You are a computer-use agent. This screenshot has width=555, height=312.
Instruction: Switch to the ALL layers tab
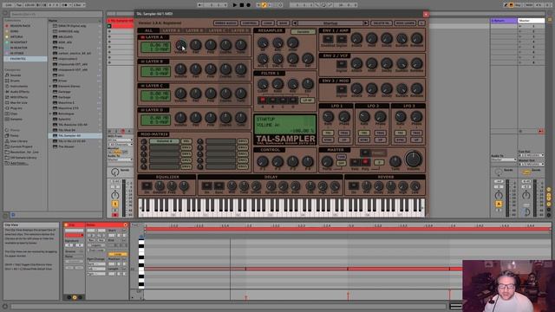pyautogui.click(x=148, y=30)
